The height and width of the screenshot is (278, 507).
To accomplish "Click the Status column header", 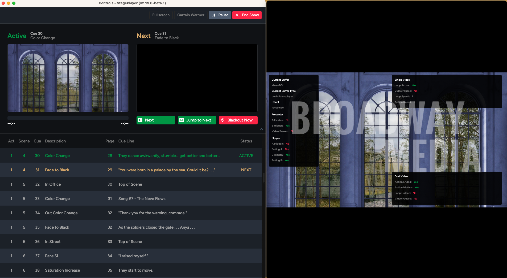I will pos(246,141).
